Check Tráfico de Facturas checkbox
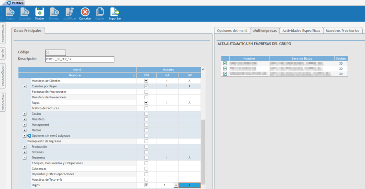Image resolution: width=365 pixels, height=189 pixels. (146, 108)
